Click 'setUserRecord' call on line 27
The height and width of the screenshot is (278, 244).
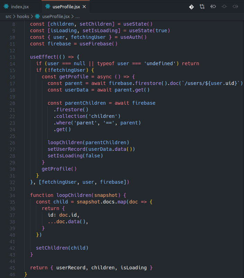pos(66,149)
